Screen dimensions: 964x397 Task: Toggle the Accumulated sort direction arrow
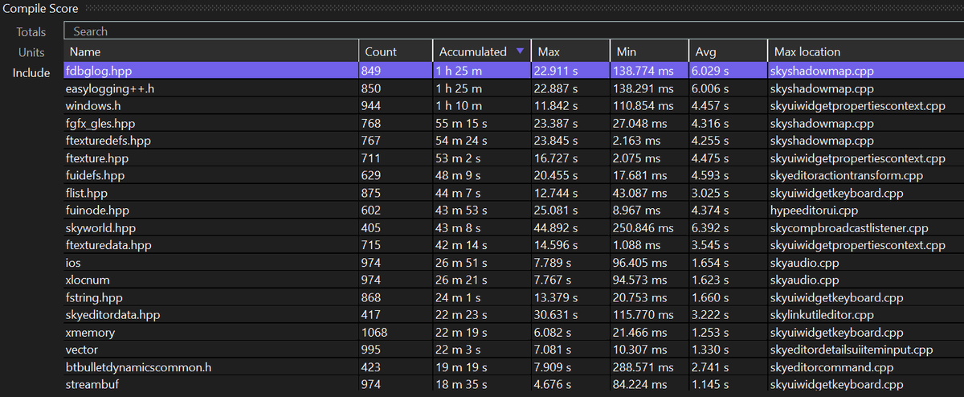[521, 51]
